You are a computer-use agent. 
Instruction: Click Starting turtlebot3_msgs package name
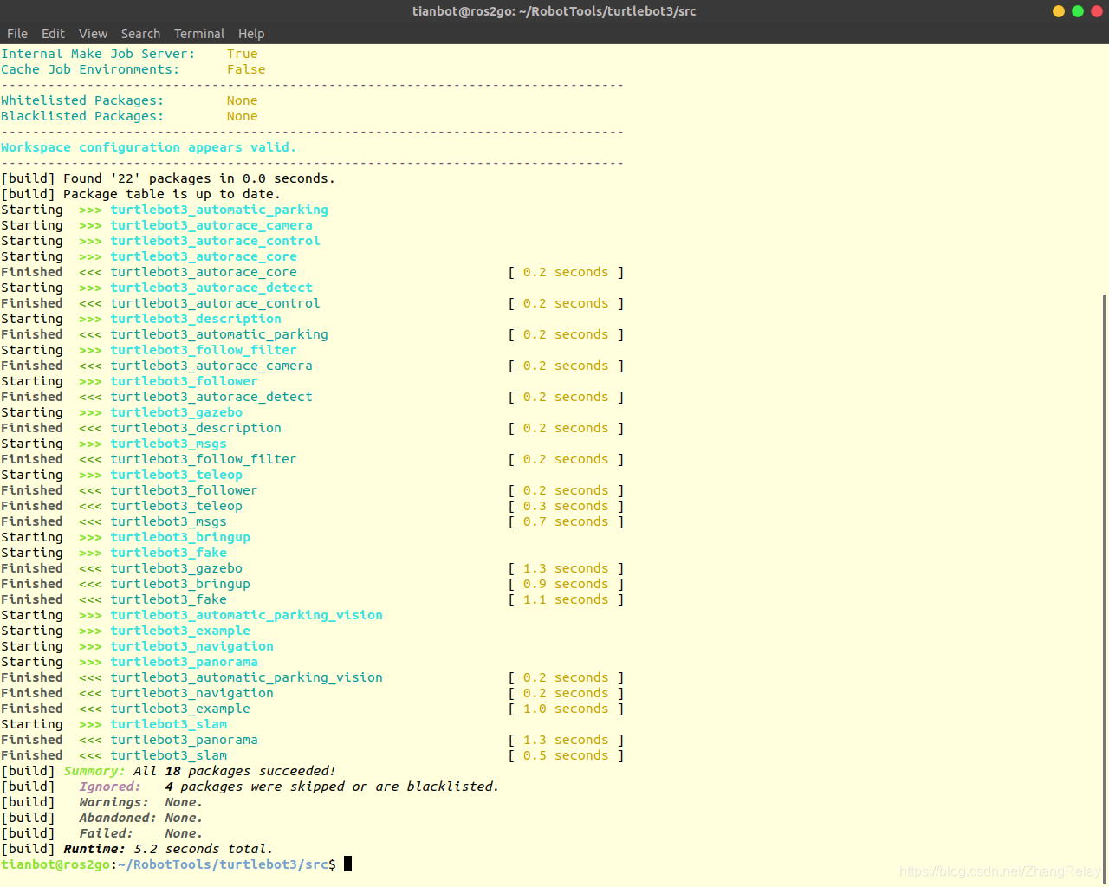click(x=168, y=443)
